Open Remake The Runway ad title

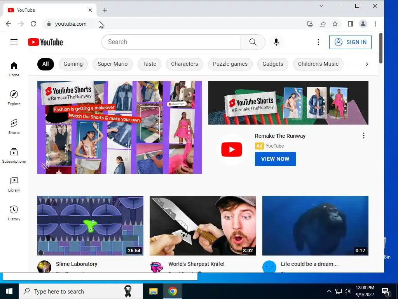tap(280, 136)
